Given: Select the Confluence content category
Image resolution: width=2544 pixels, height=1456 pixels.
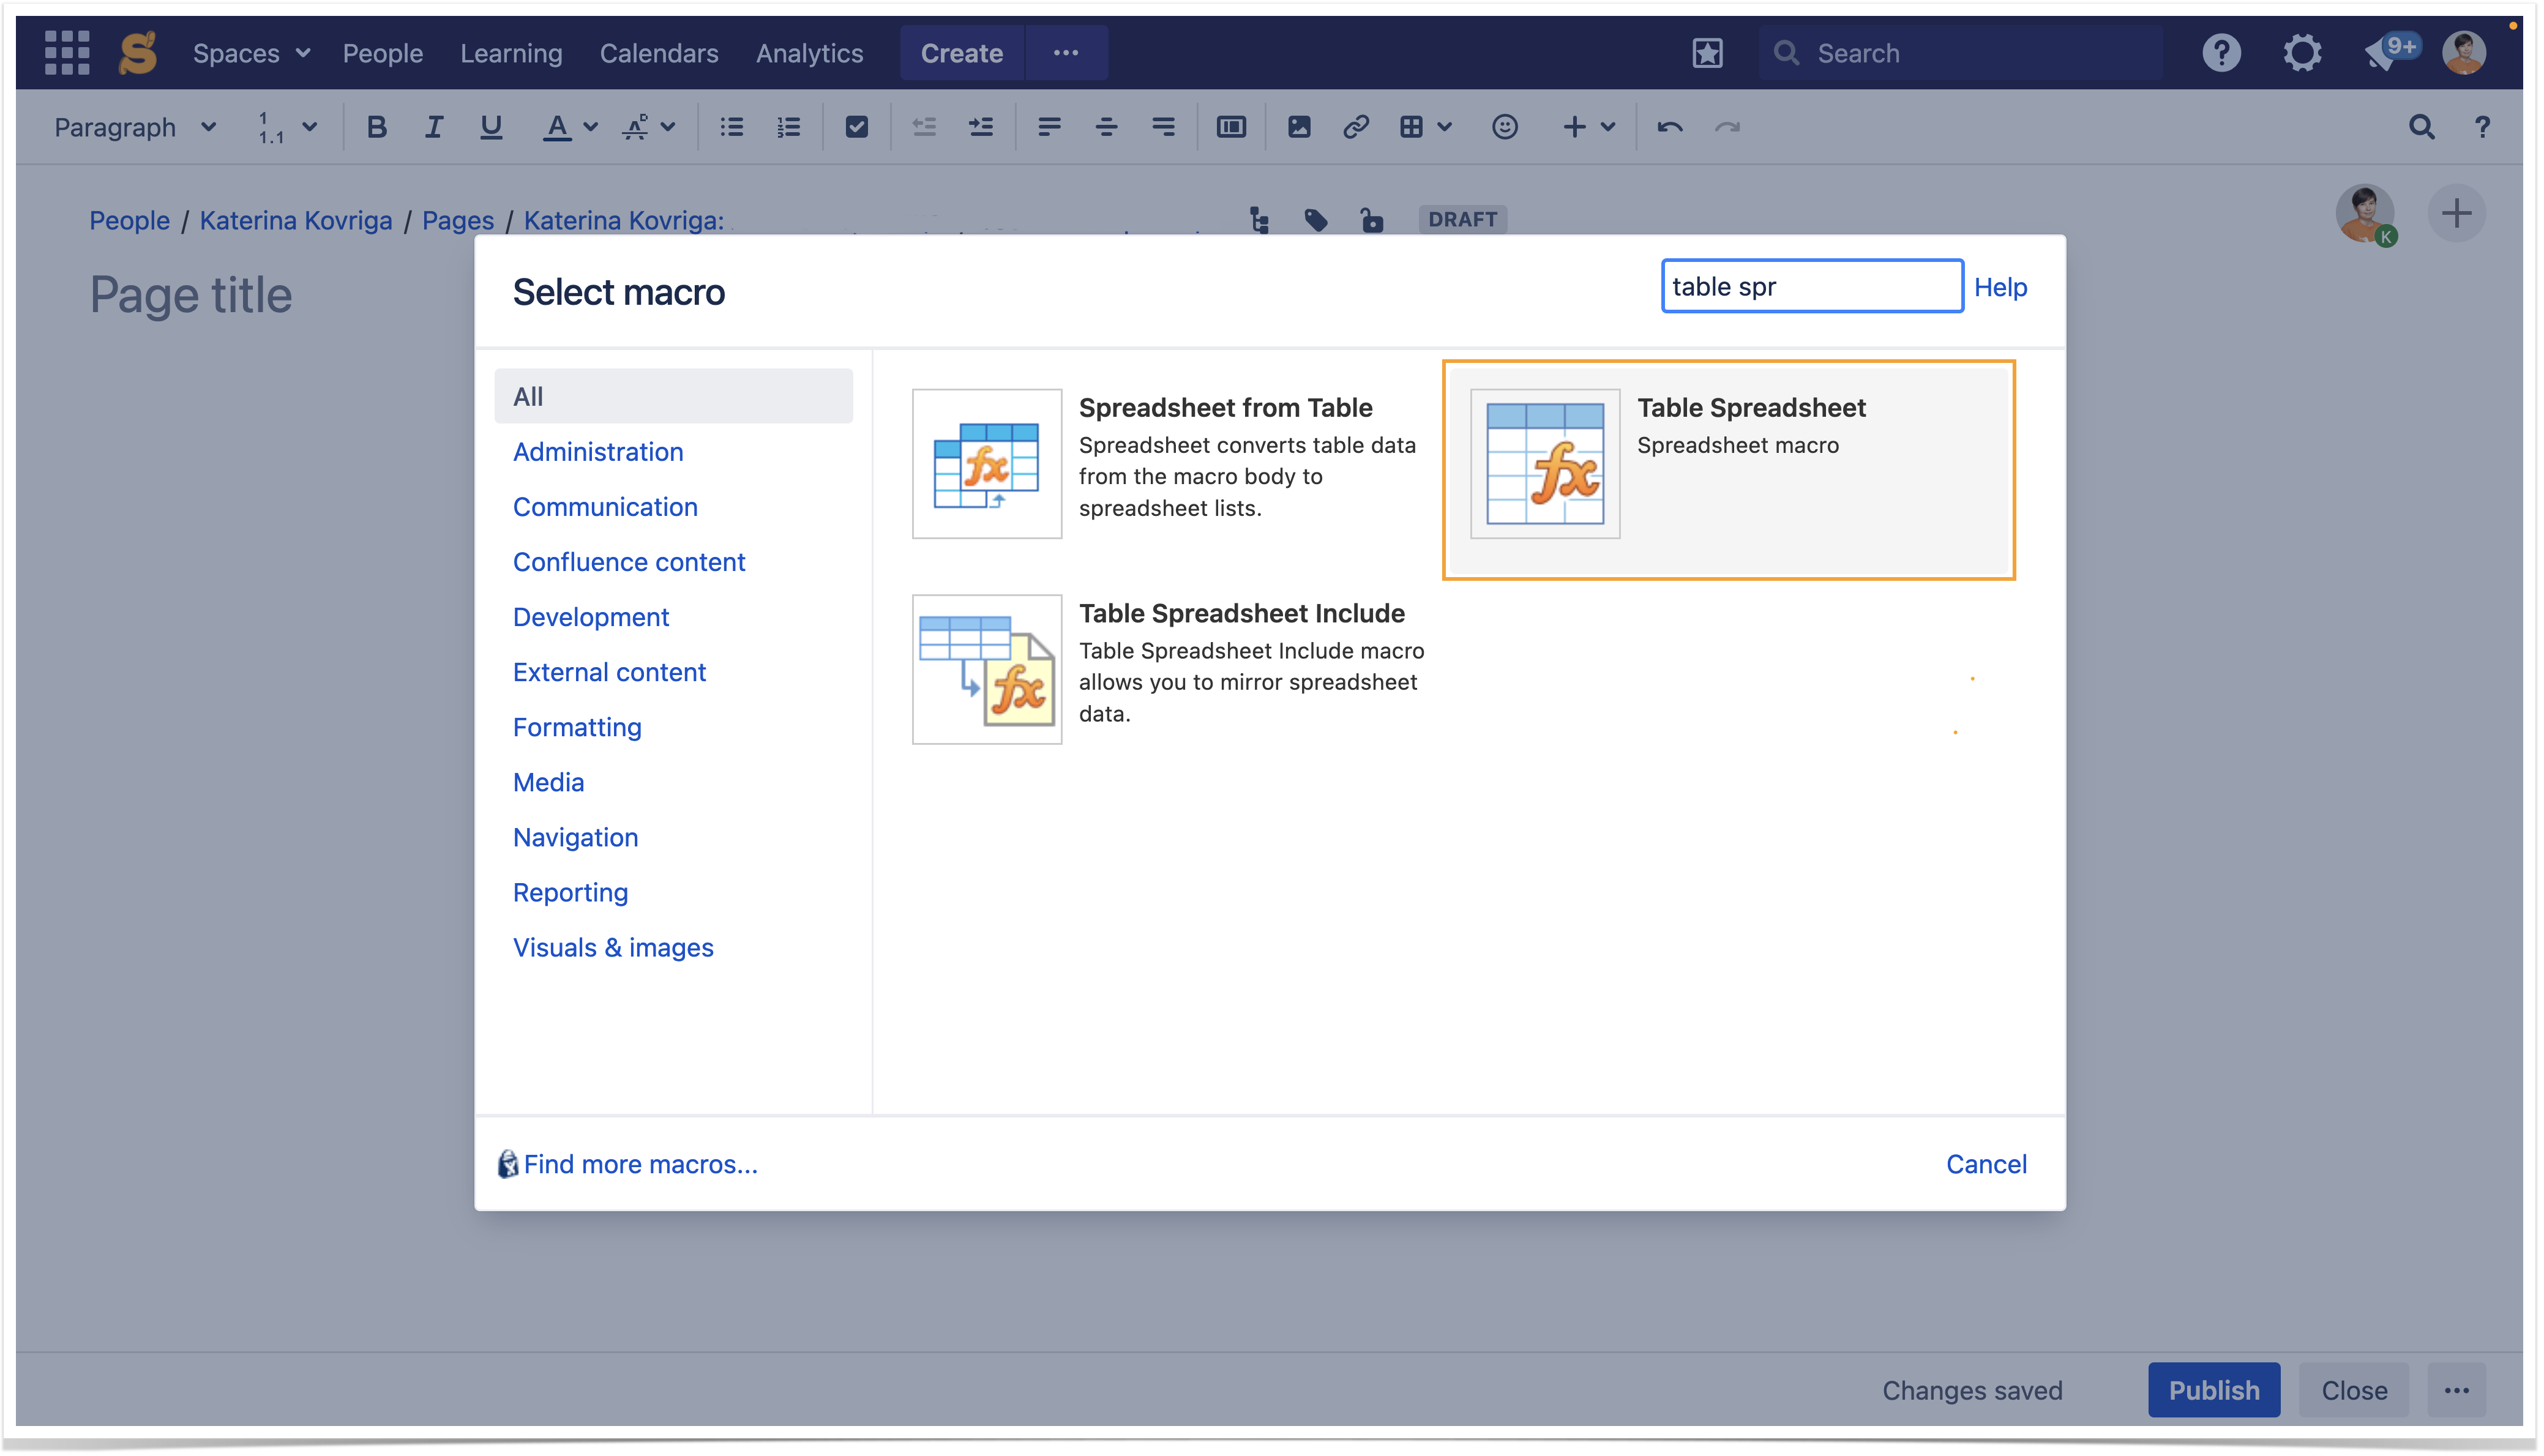Looking at the screenshot, I should tap(628, 562).
